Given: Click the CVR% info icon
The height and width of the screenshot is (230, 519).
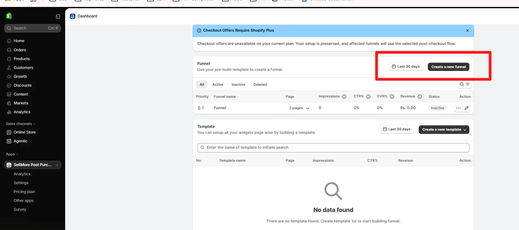Looking at the screenshot, I should coord(392,97).
